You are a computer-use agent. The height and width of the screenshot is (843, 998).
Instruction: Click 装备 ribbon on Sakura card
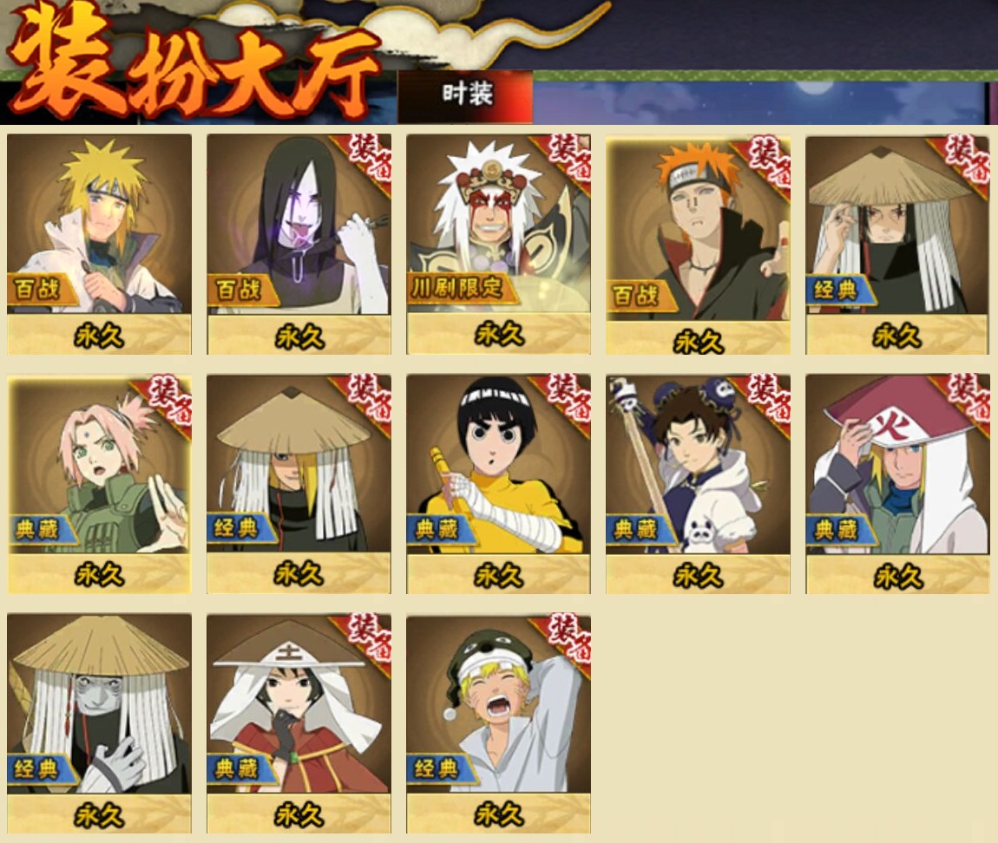[x=169, y=397]
